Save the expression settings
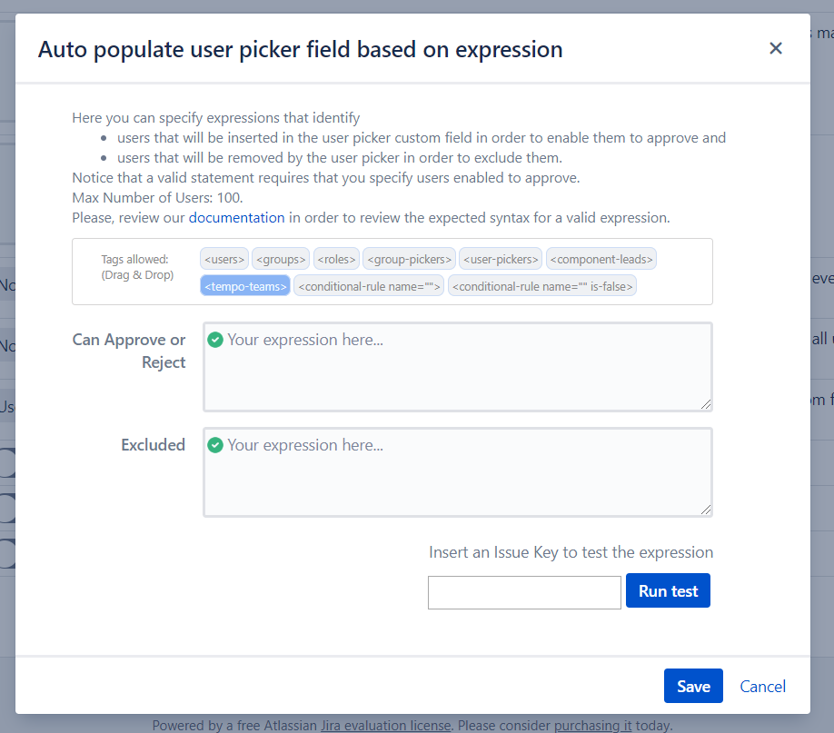 pos(693,686)
